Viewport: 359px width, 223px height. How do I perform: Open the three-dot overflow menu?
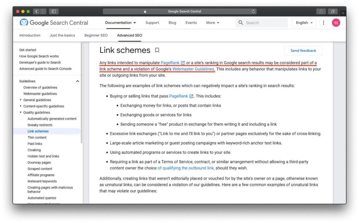click(x=323, y=22)
